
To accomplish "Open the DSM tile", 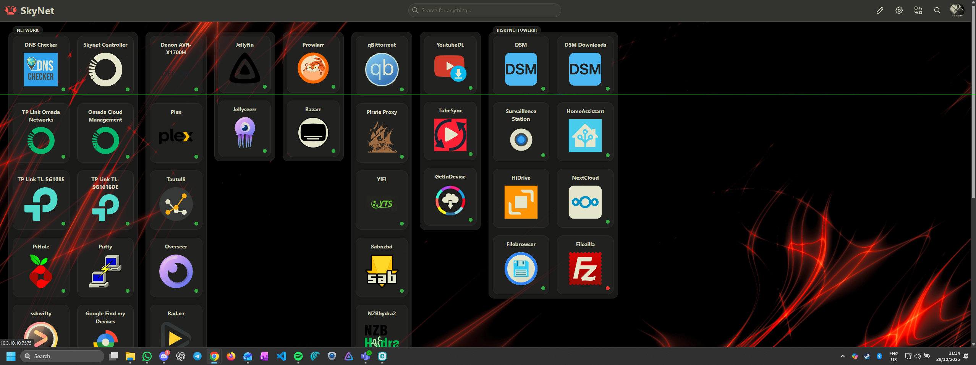I will [521, 65].
